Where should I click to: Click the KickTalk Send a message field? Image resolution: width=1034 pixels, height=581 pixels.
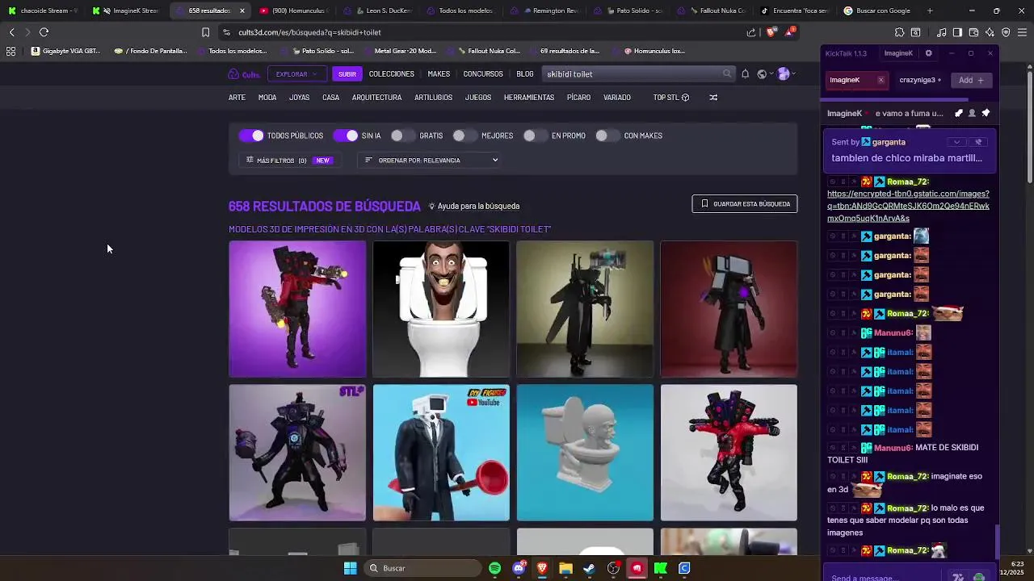[x=886, y=577]
